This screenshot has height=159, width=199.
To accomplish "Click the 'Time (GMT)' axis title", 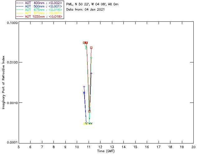I will [106, 151].
